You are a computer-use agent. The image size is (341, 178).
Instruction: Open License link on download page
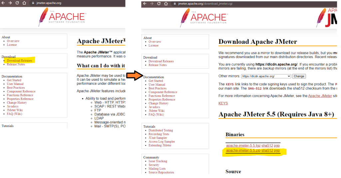(154, 45)
